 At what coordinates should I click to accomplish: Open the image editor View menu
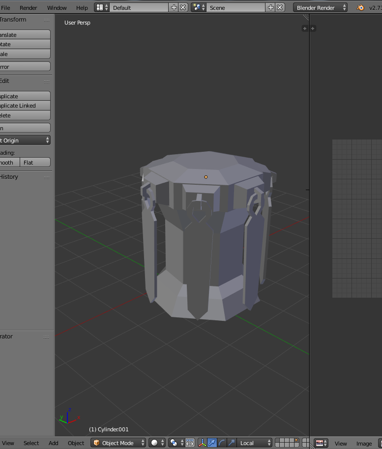click(341, 443)
